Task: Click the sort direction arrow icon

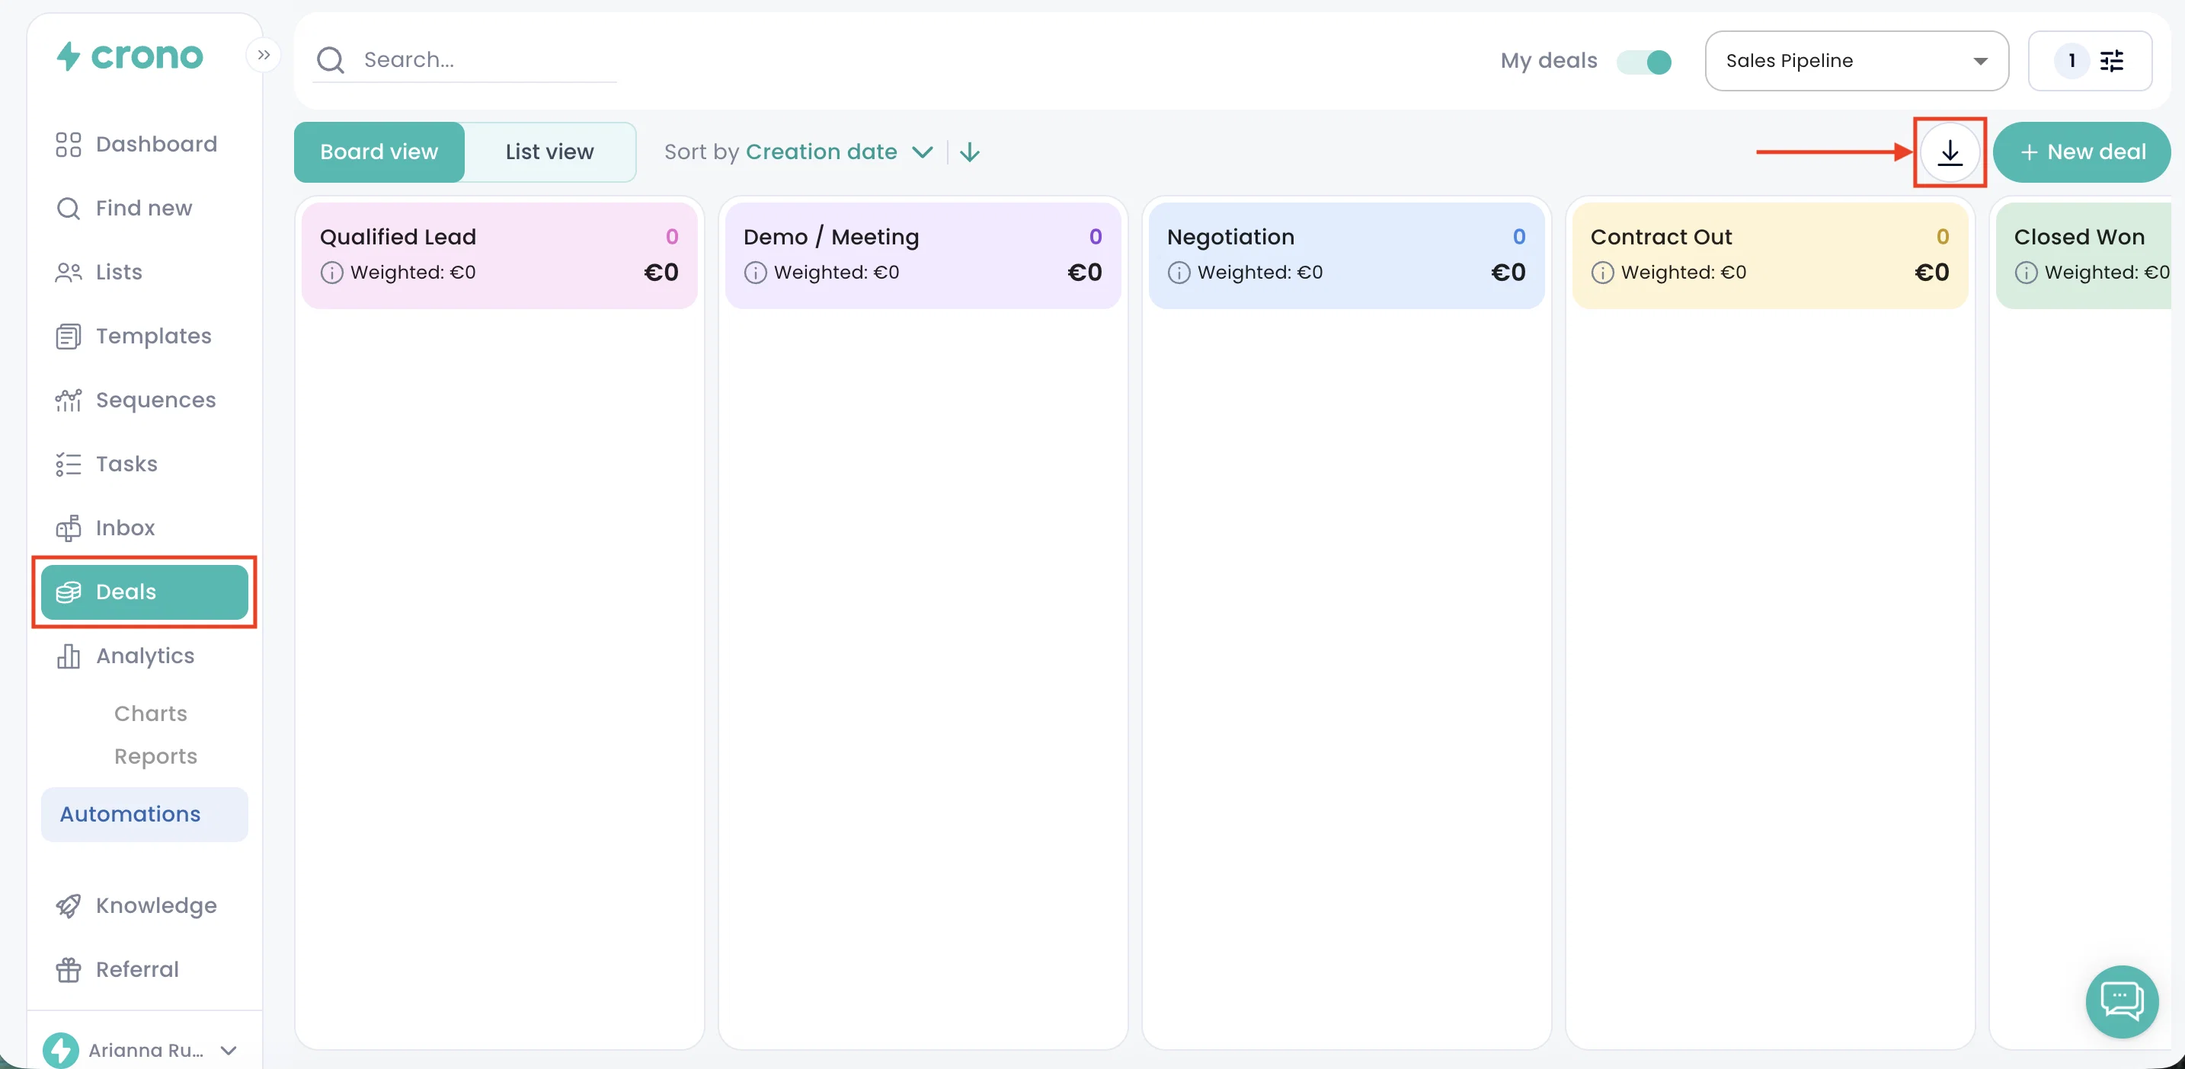Action: (970, 152)
